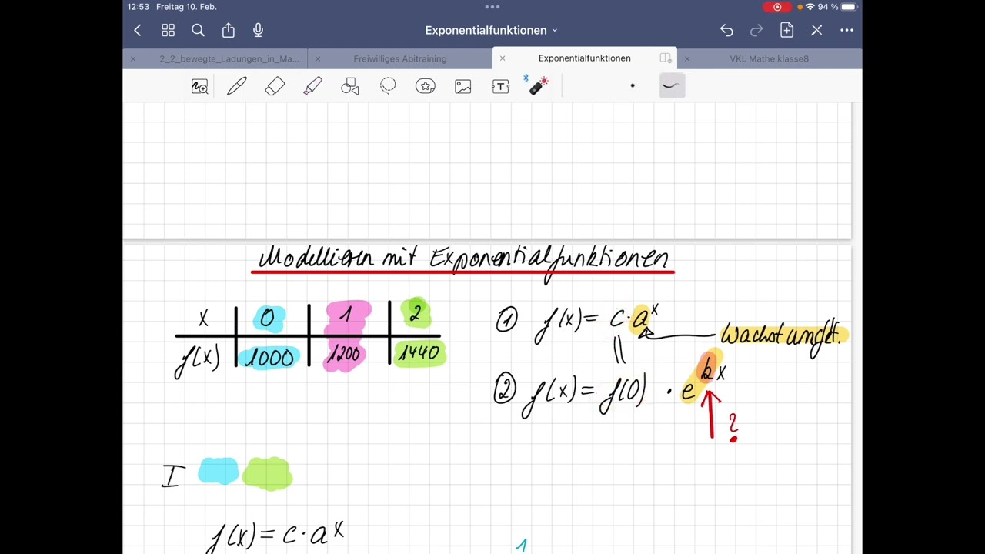Viewport: 985px width, 554px height.
Task: Tap the back chevron to leave the notebook
Action: [x=137, y=30]
